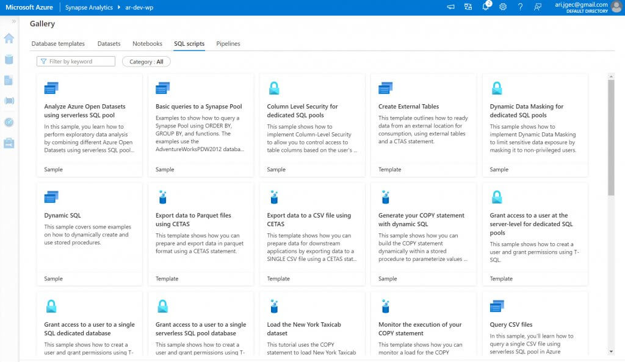Image resolution: width=625 pixels, height=362 pixels.
Task: Open the Integrate hub pipeline icon
Action: [9, 101]
